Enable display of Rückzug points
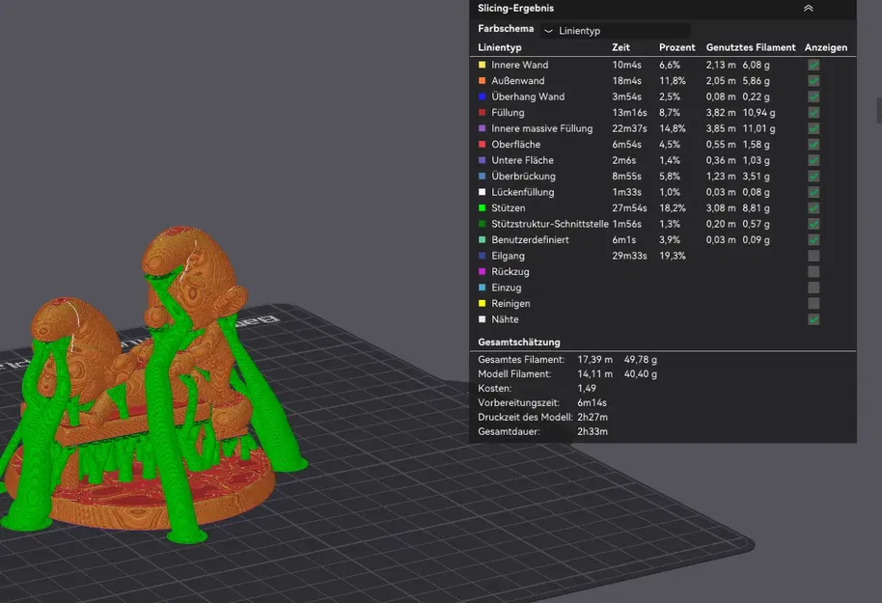Screen dimensions: 882x603 coord(813,272)
